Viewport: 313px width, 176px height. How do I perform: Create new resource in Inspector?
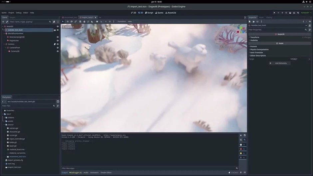250,22
